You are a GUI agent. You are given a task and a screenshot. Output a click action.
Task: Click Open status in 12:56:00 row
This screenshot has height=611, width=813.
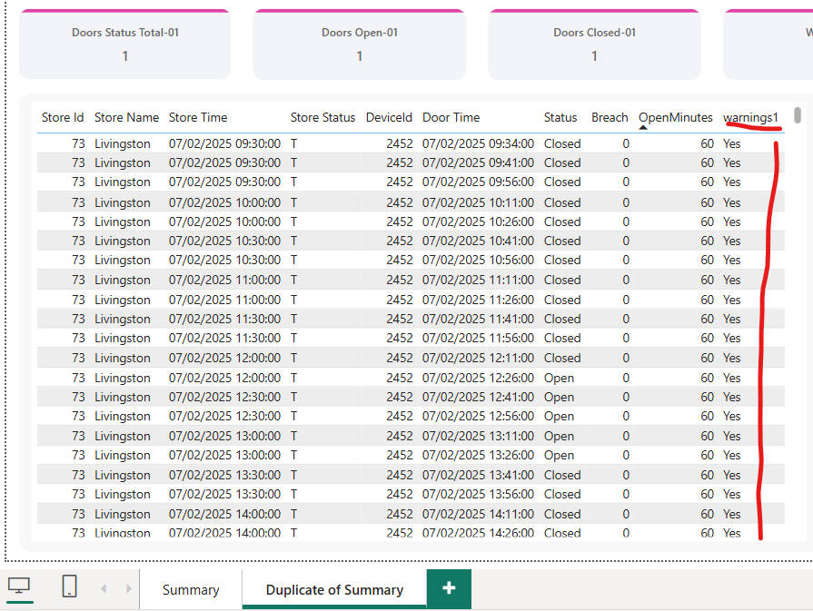point(559,416)
